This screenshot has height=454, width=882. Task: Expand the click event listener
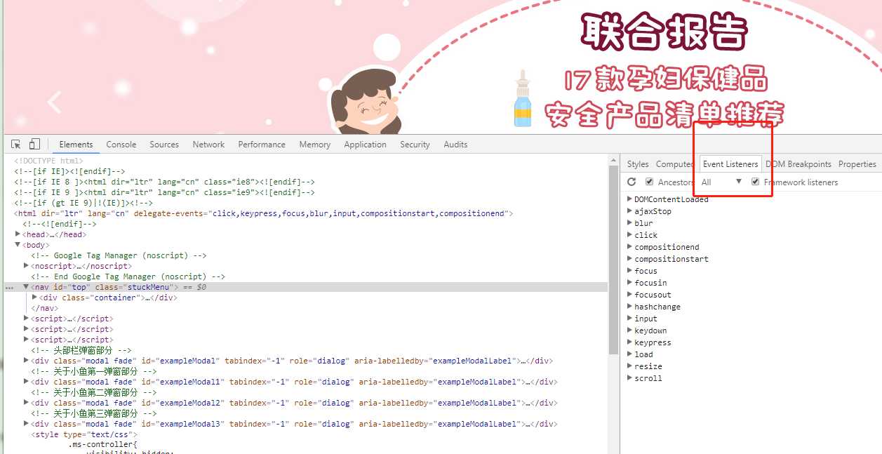629,235
